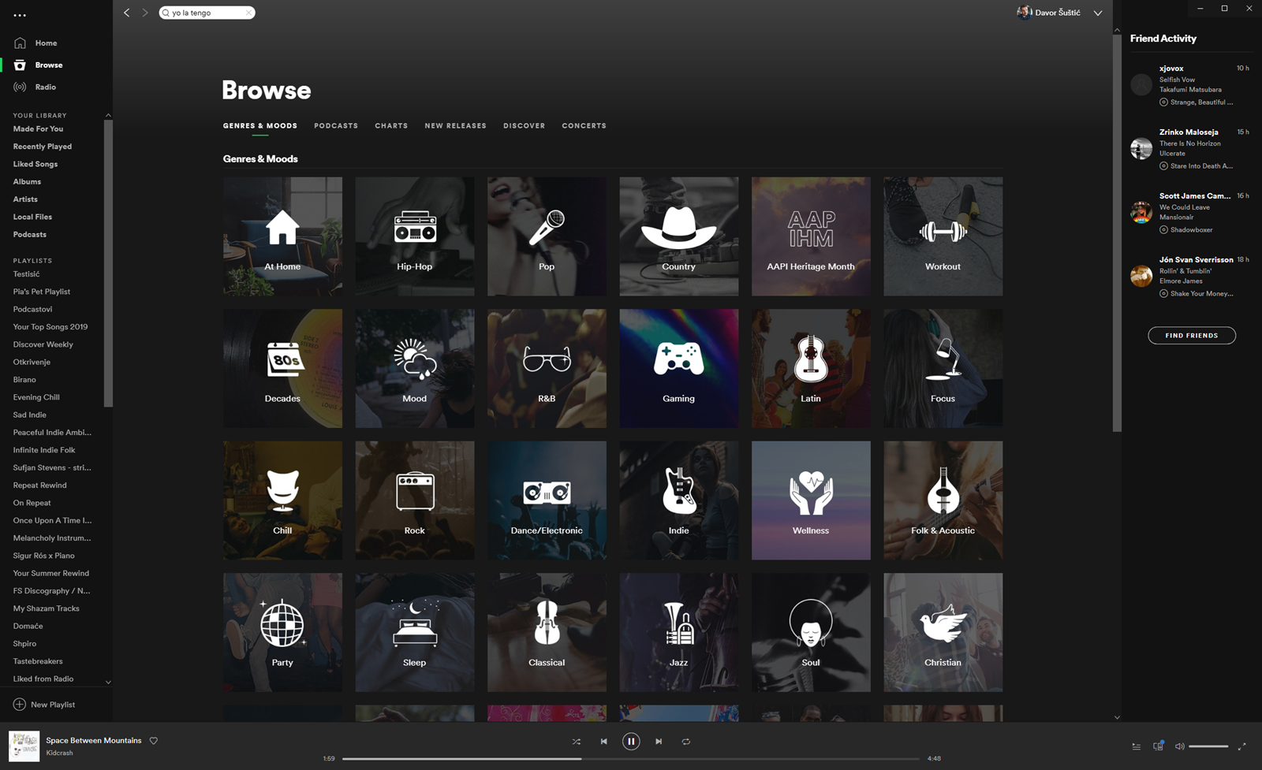The width and height of the screenshot is (1262, 770).
Task: Open the Indie genre tile
Action: coord(679,500)
